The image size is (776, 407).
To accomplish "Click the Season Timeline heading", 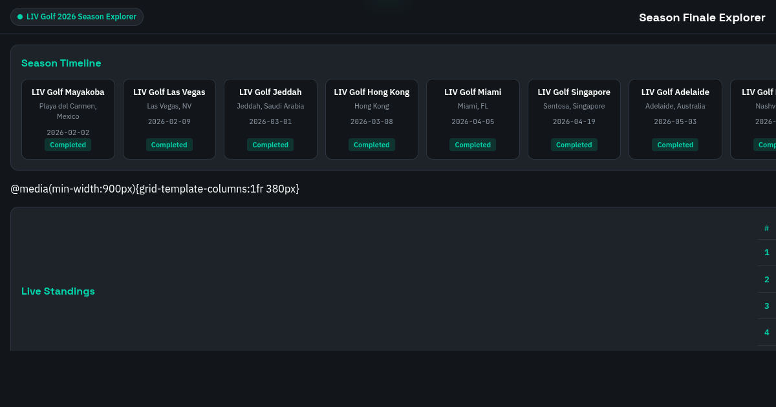I will pyautogui.click(x=61, y=63).
